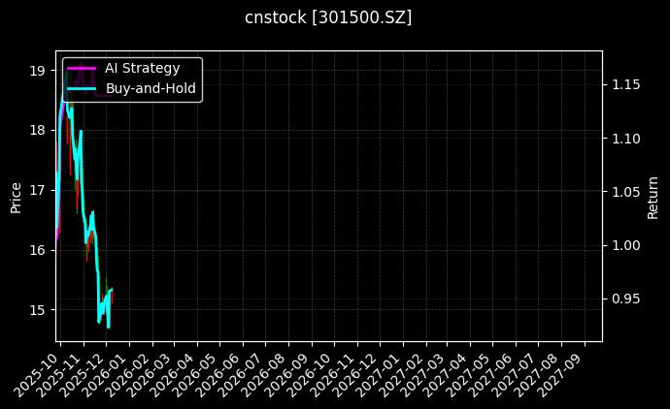
Task: Select the AI Strategy legend label
Action: point(142,69)
